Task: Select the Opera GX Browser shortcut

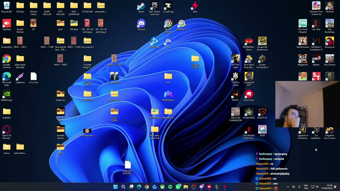Action: [7, 133]
